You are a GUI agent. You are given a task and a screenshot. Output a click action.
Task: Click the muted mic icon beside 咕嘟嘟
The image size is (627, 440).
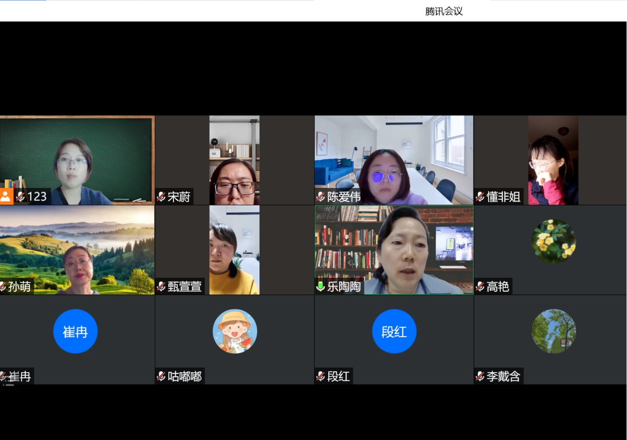pyautogui.click(x=161, y=376)
